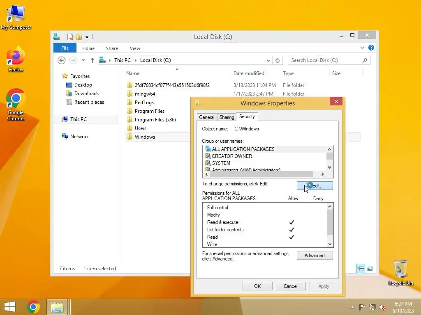This screenshot has height=315, width=421.
Task: Click the muted volume tray icon
Action: click(382, 307)
